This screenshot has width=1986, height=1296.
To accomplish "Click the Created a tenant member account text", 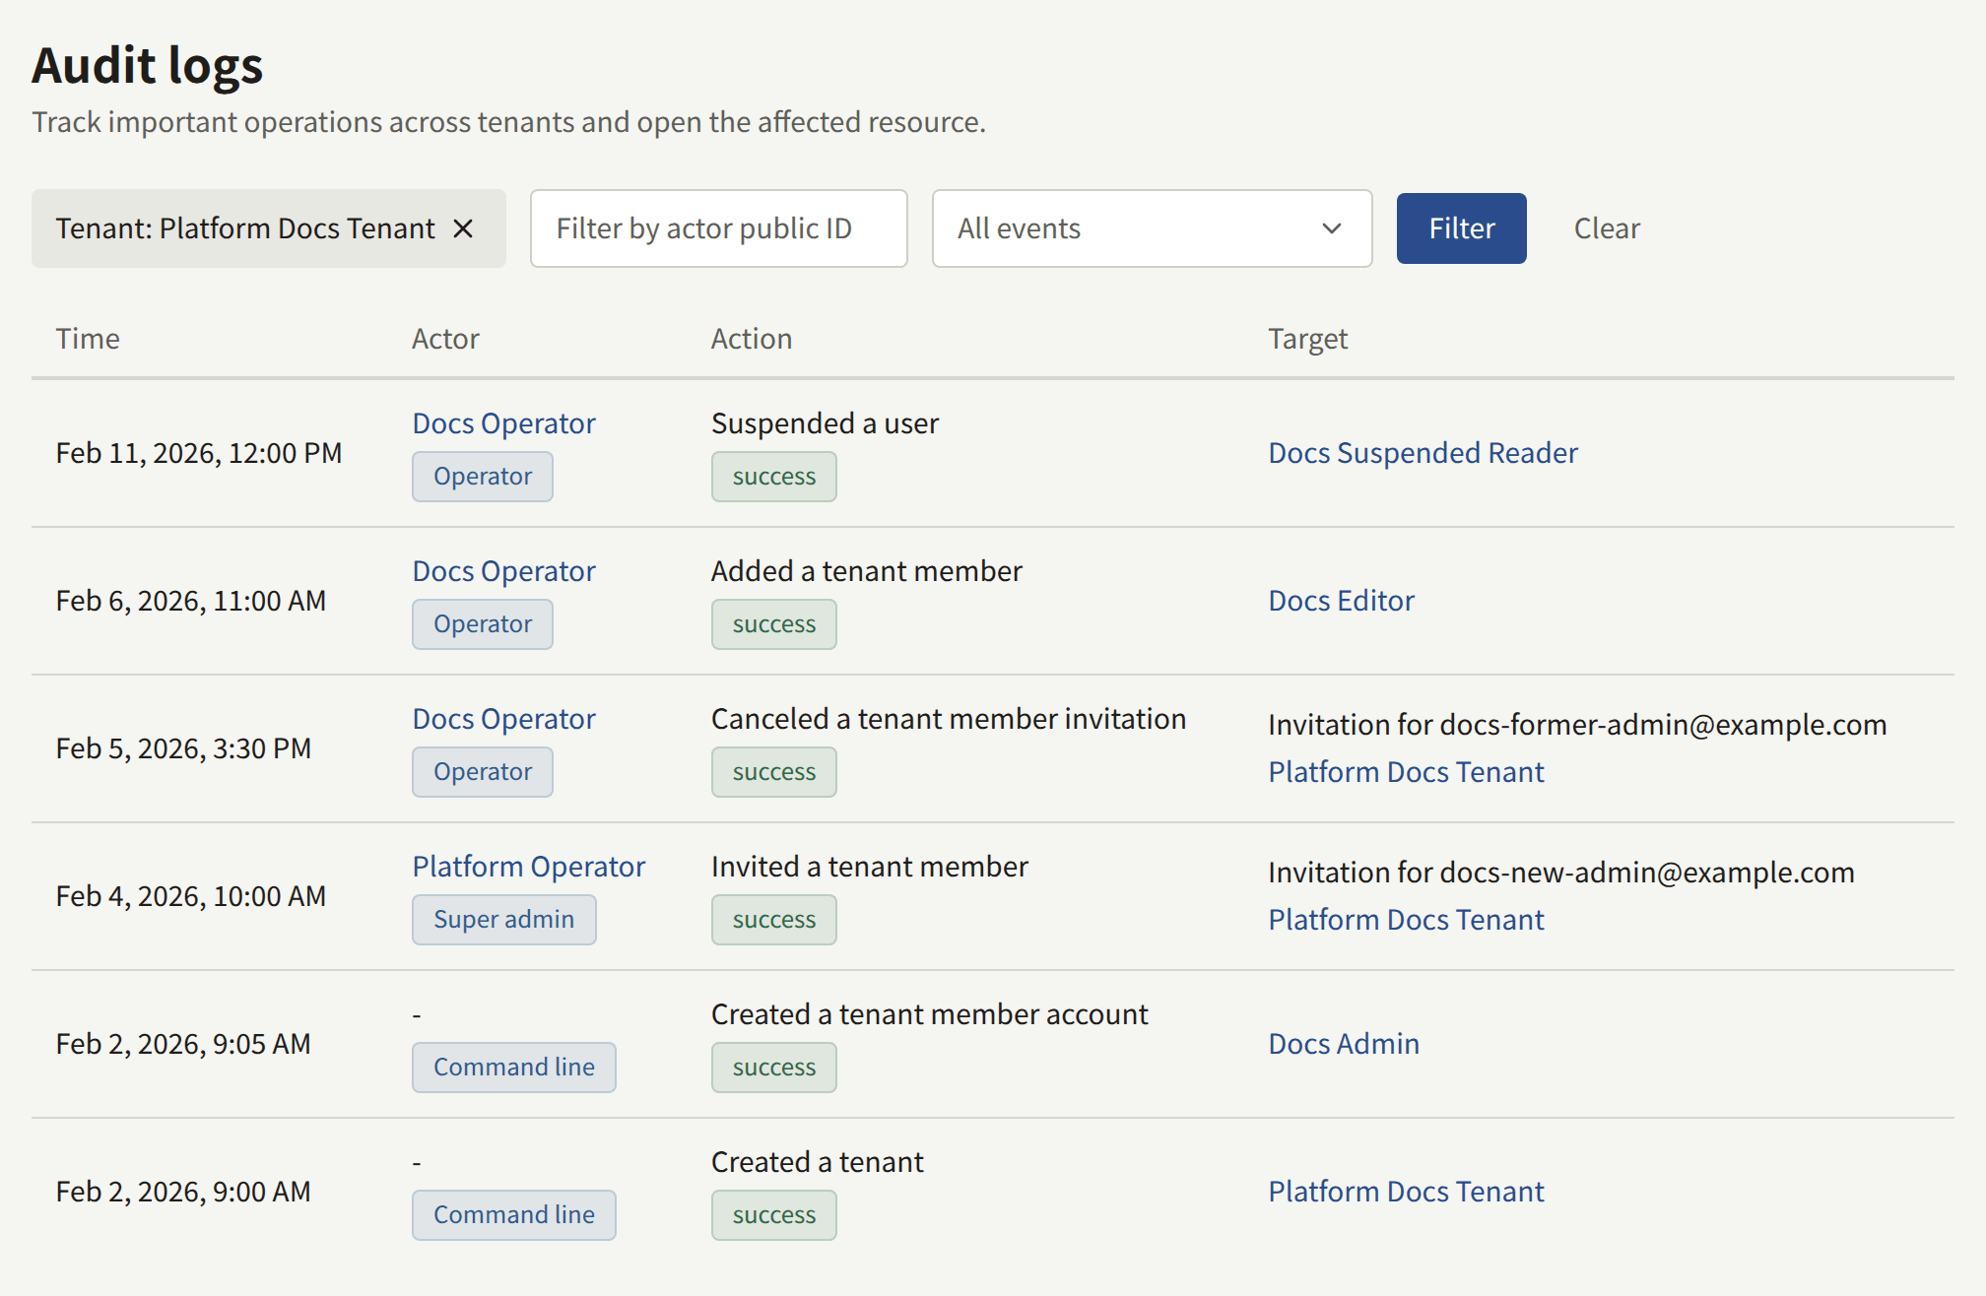I will coord(930,1014).
